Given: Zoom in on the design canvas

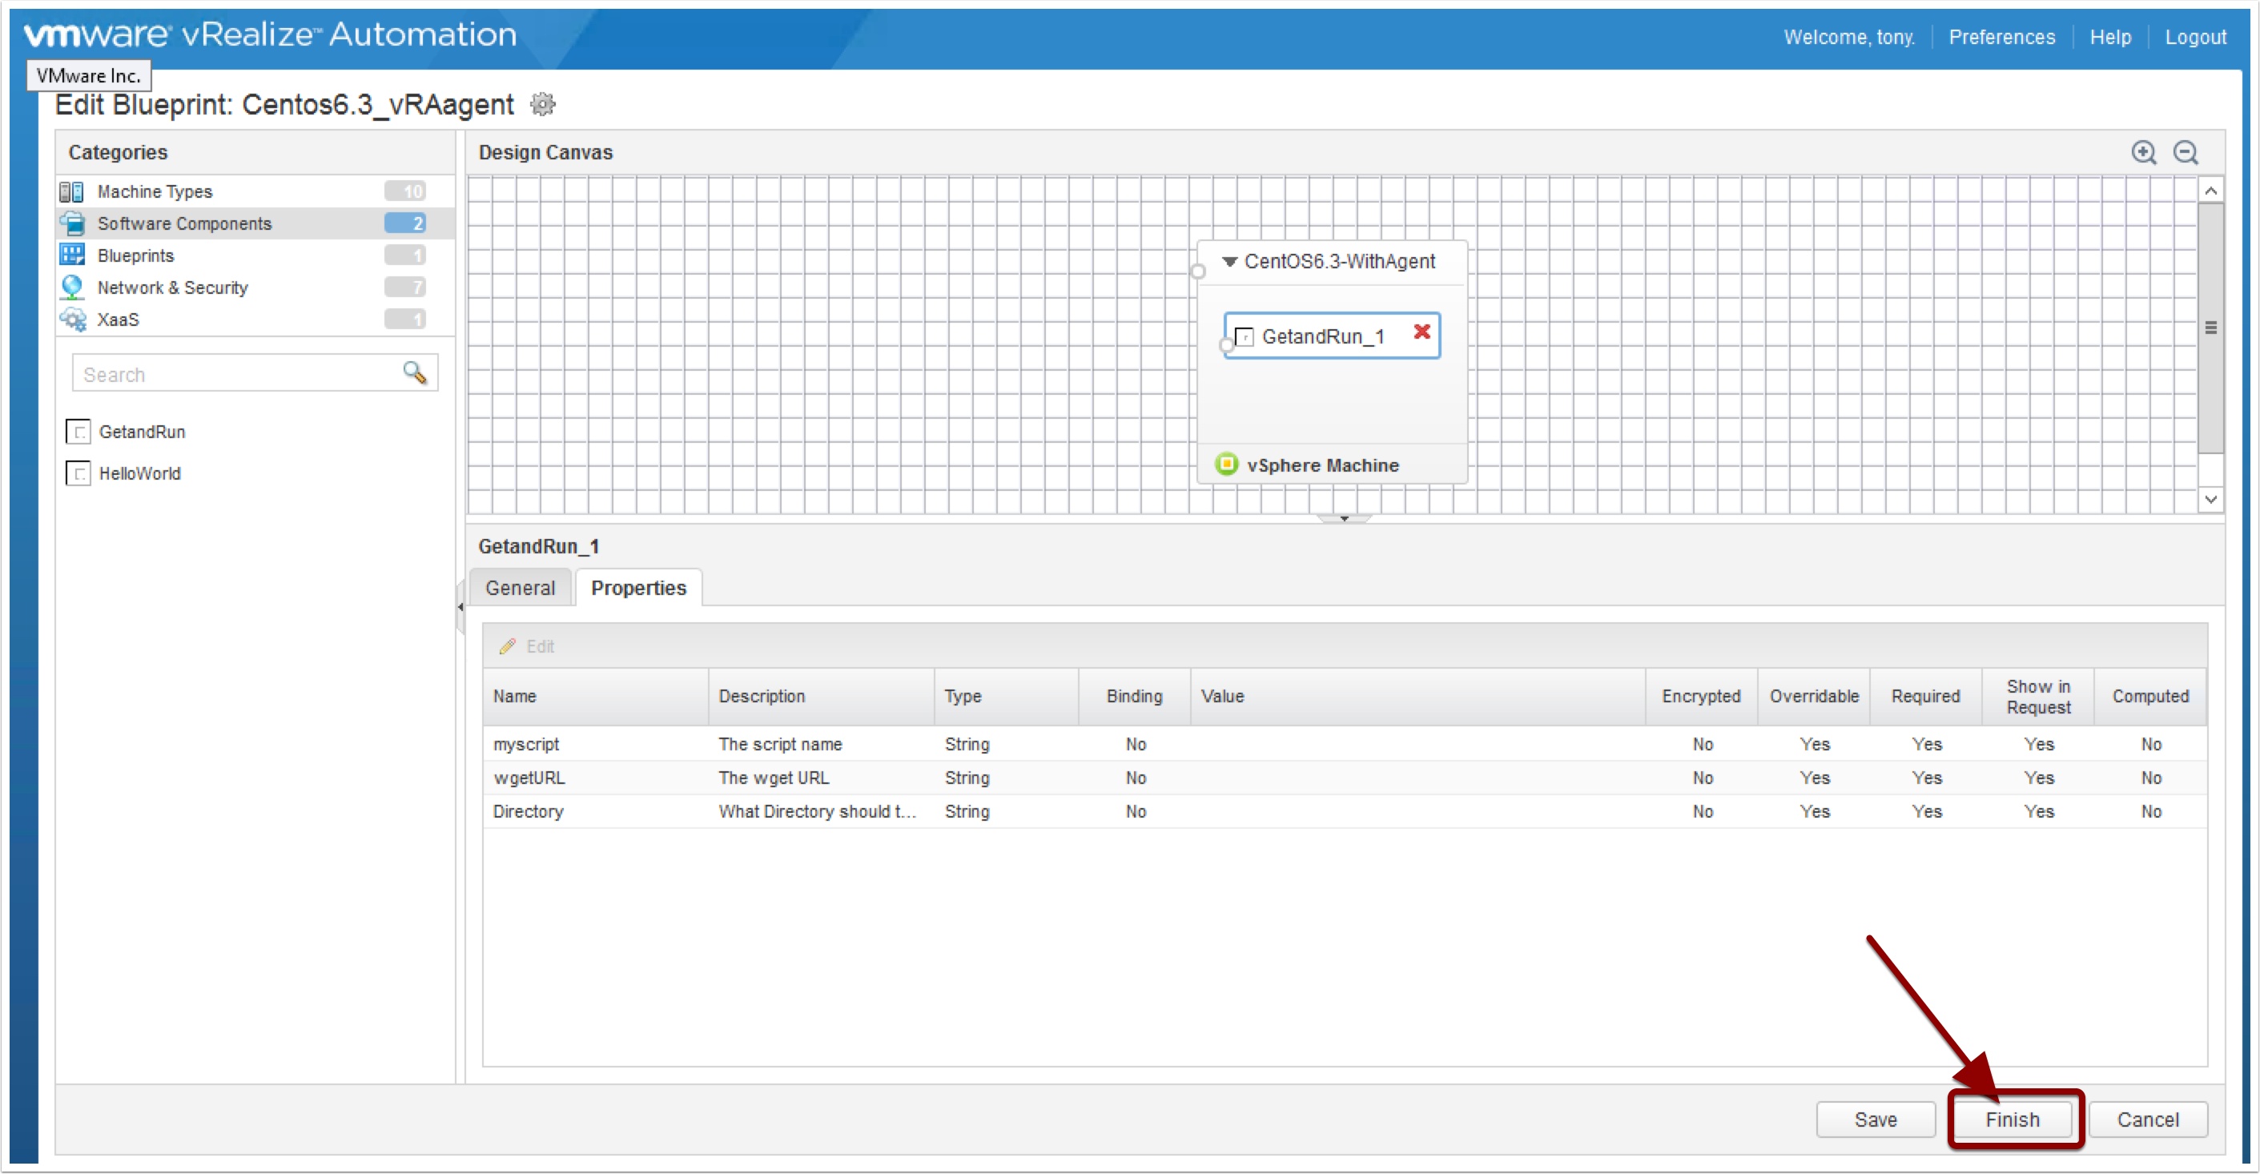Looking at the screenshot, I should [x=2143, y=153].
